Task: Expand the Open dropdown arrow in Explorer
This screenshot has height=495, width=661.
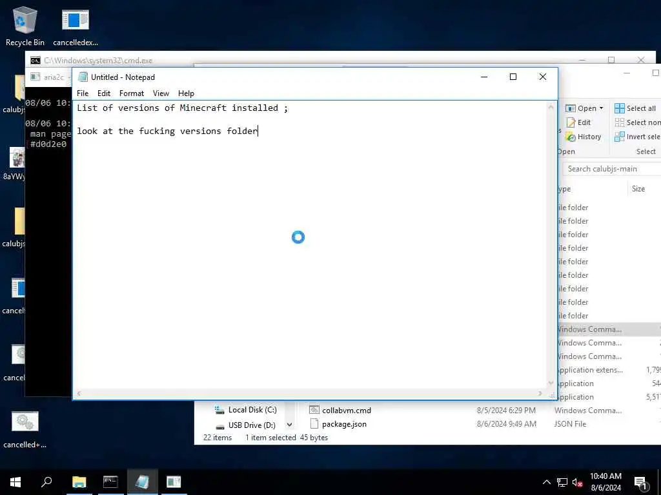Action: coord(602,108)
